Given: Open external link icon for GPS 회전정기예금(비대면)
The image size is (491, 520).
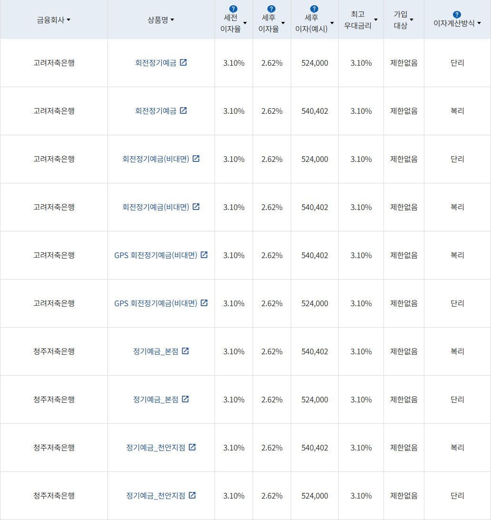Looking at the screenshot, I should 204,255.
